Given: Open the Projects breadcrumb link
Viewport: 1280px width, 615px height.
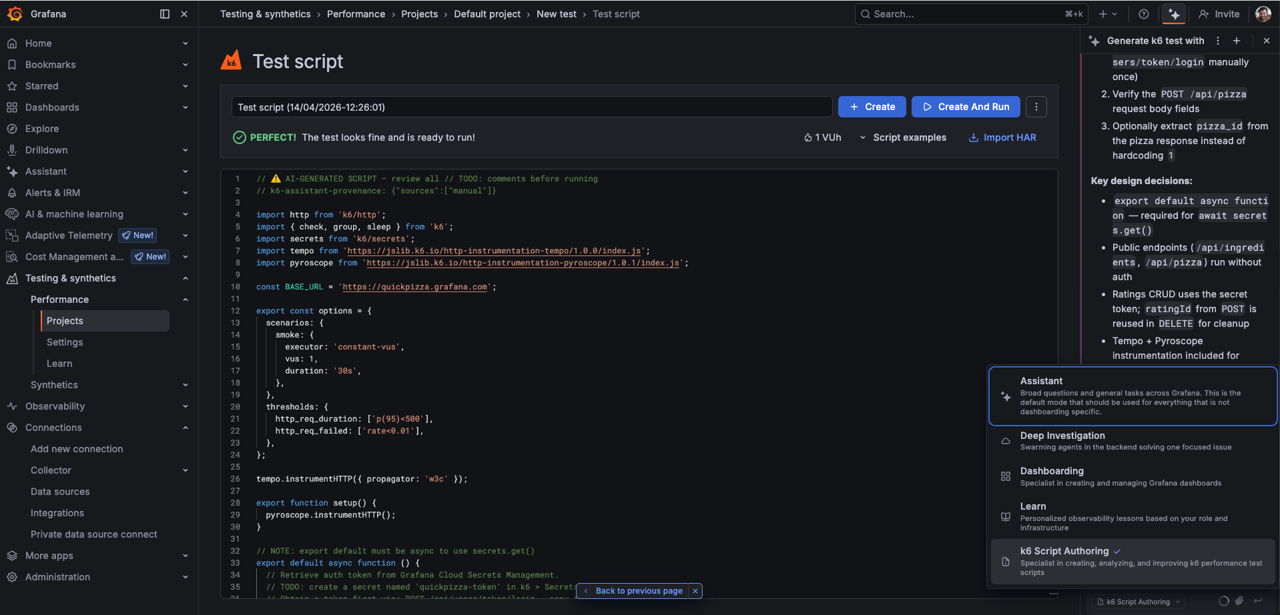Looking at the screenshot, I should point(420,13).
